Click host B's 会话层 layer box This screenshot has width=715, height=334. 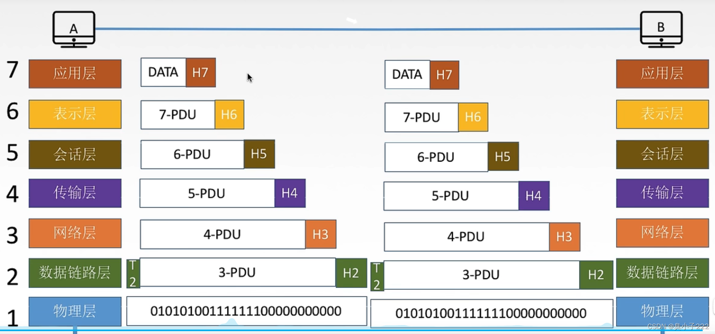pyautogui.click(x=662, y=154)
